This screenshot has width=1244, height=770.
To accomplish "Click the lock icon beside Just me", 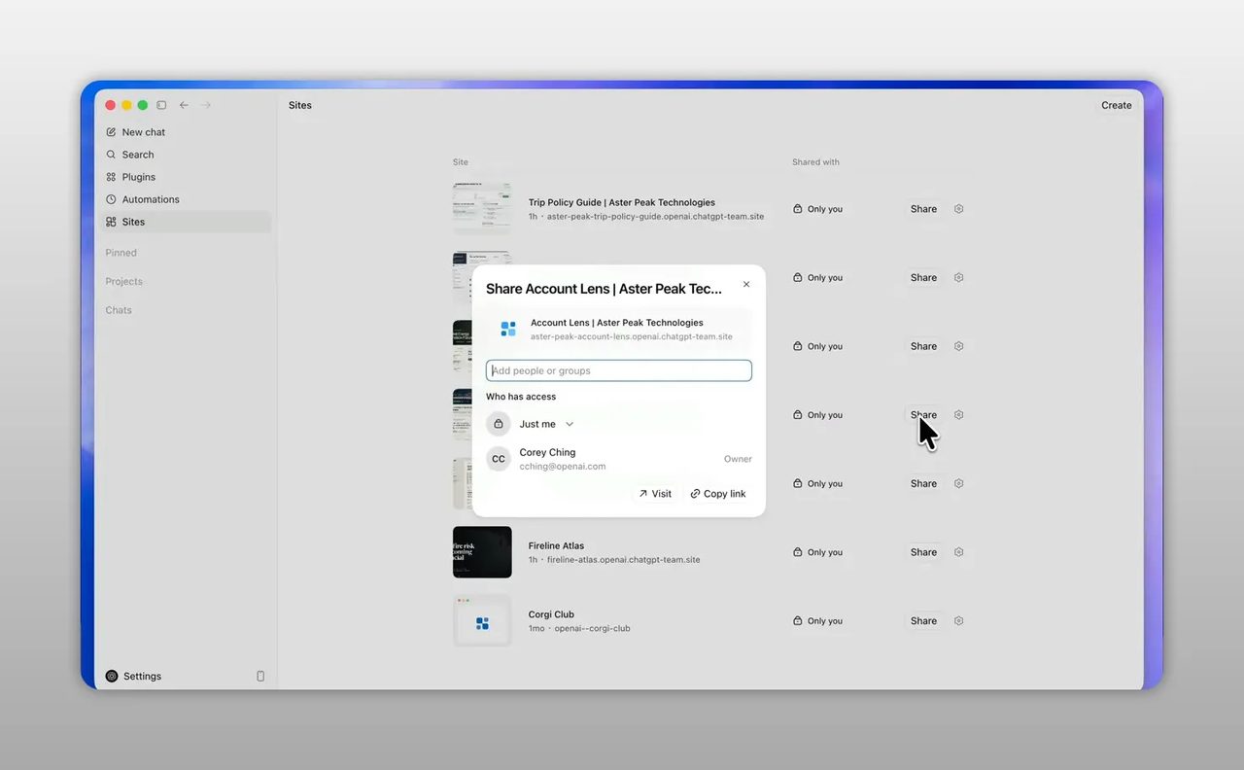I will (499, 424).
